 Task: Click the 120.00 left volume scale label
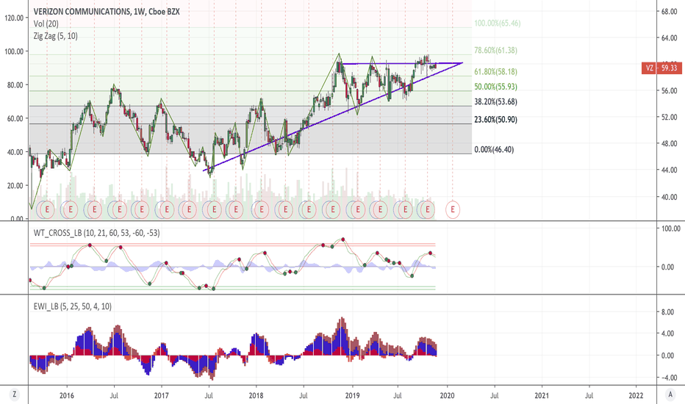coord(15,18)
